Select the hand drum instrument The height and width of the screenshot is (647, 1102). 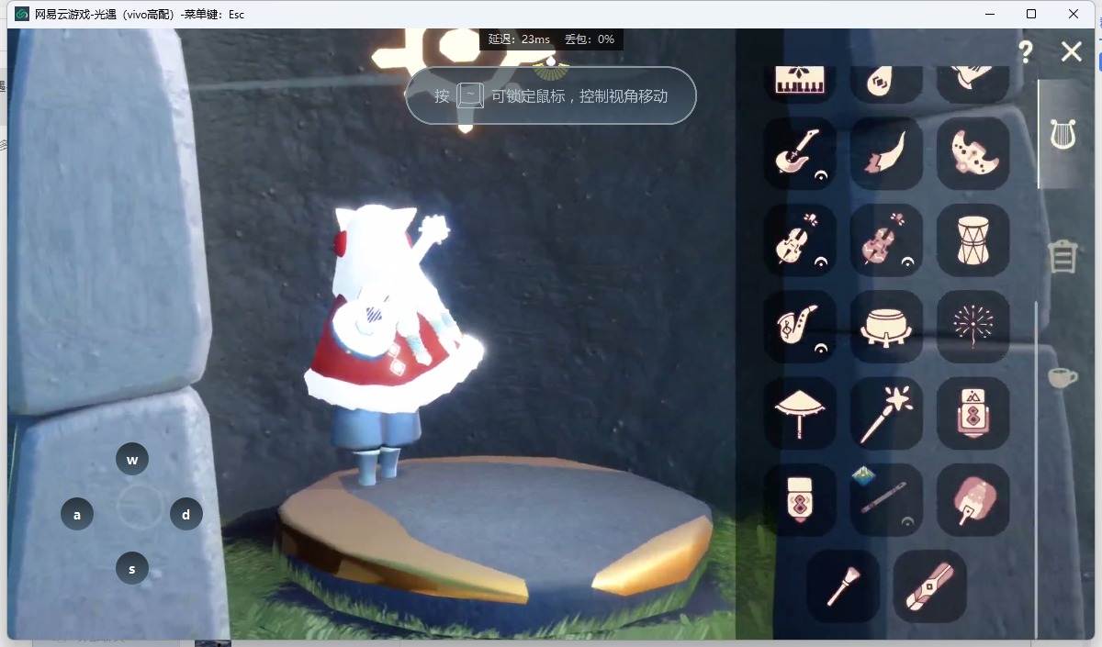[x=973, y=240]
